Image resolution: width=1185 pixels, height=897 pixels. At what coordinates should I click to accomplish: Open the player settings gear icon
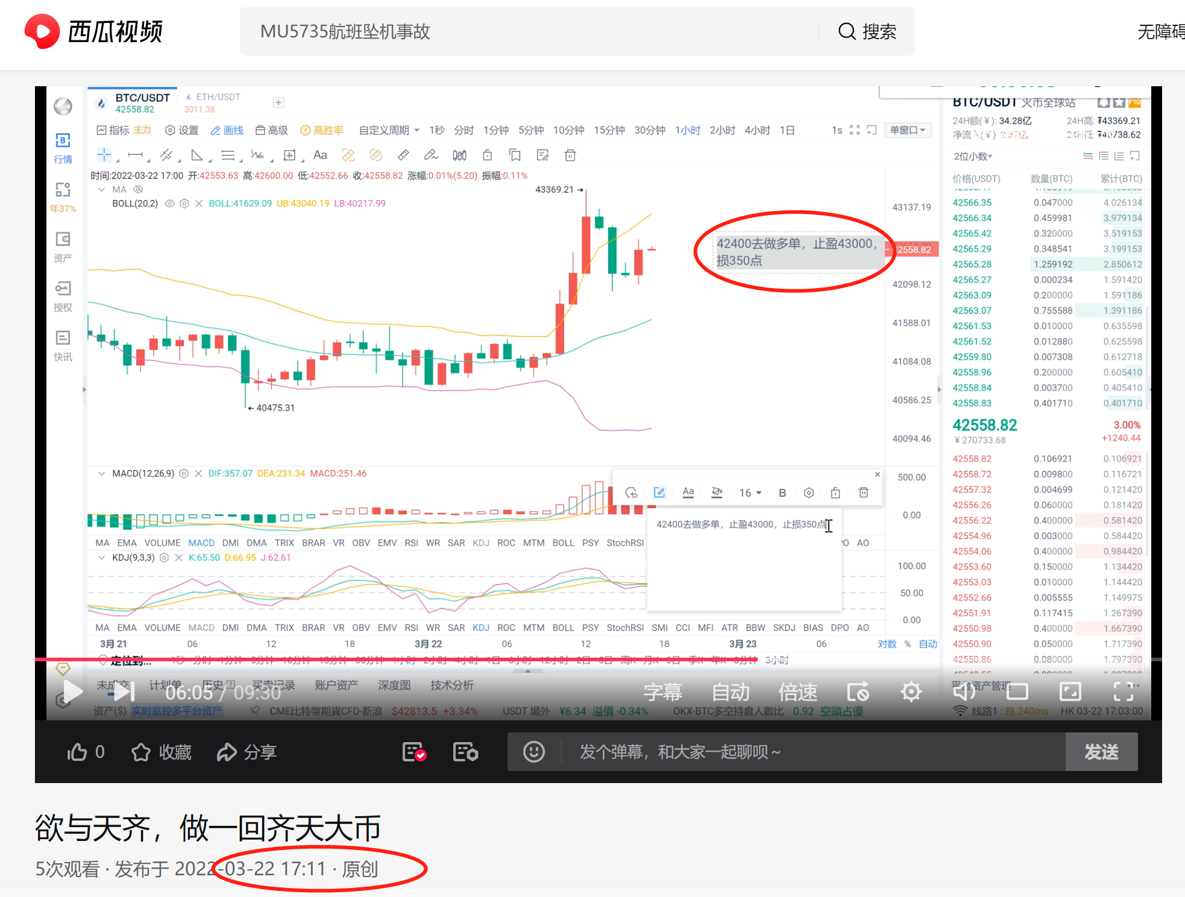click(x=911, y=691)
